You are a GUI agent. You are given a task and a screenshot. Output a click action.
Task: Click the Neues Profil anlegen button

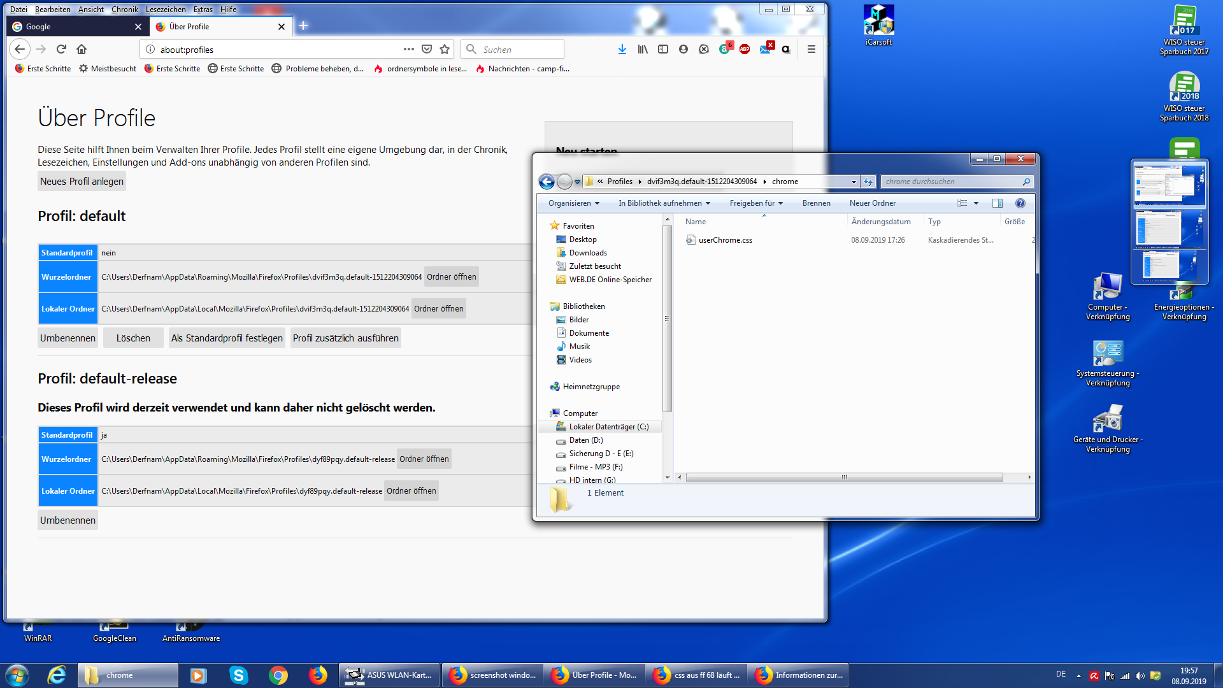[x=82, y=182]
